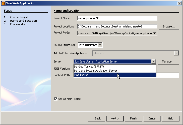Click the Project Folder path field
The width and height of the screenshot is (183, 125).
[x=117, y=33]
